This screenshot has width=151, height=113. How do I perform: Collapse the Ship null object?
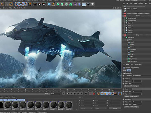click(126, 40)
